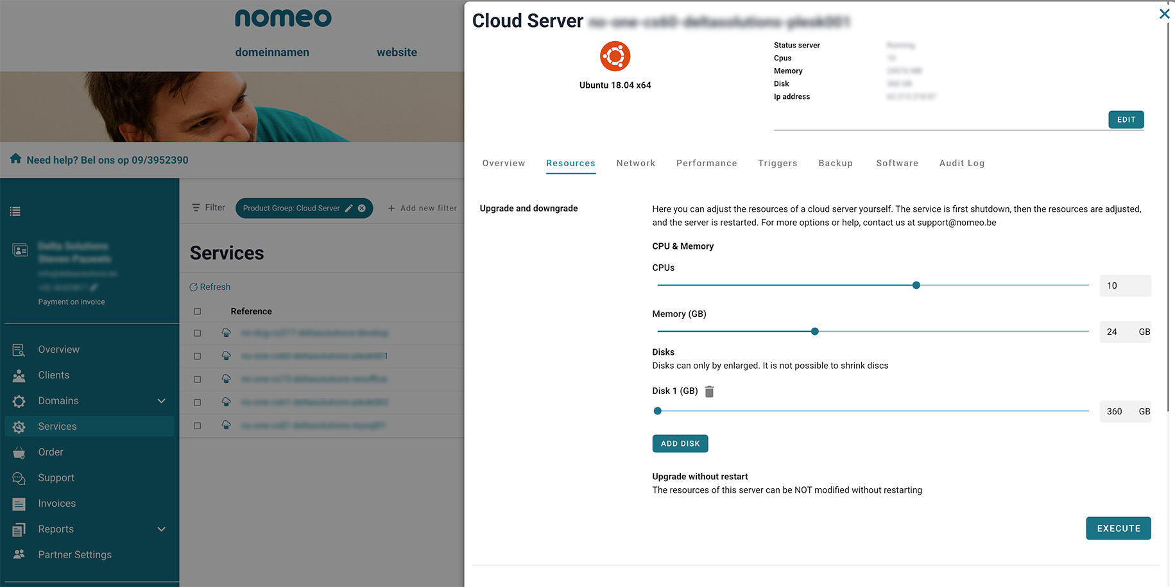Toggle the select-all checkbox beside Reference
Image resolution: width=1175 pixels, height=587 pixels.
(197, 311)
